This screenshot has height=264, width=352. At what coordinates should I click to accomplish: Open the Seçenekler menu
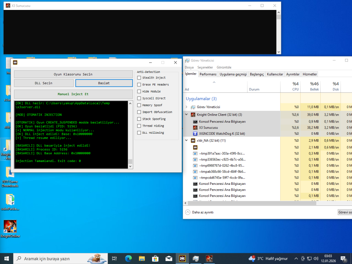click(205, 67)
